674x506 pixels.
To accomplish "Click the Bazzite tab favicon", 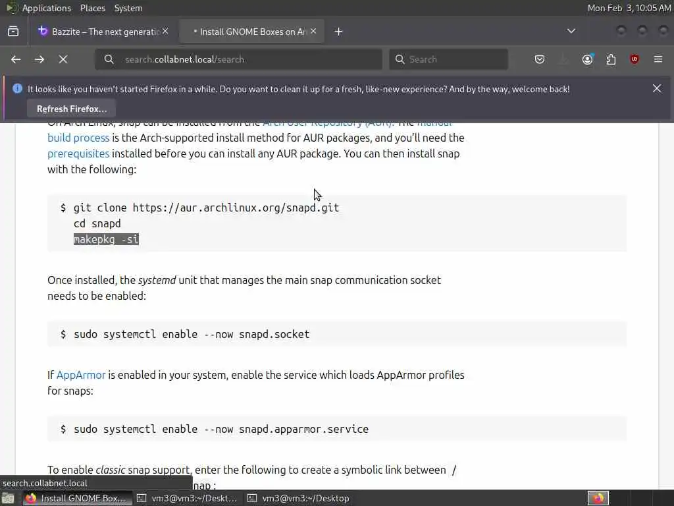I will 43,31.
